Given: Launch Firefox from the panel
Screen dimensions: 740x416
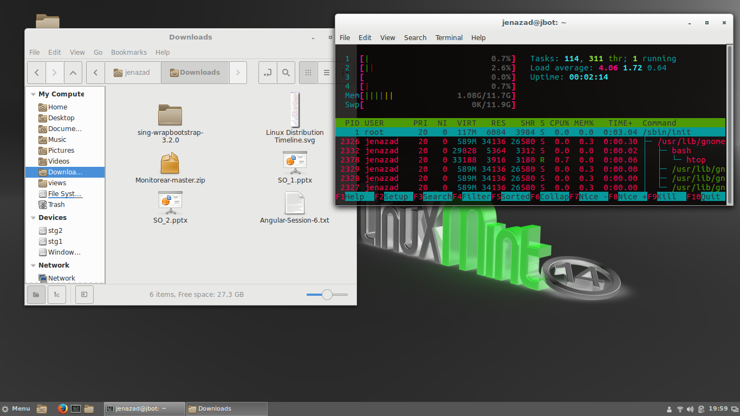Looking at the screenshot, I should tap(63, 409).
